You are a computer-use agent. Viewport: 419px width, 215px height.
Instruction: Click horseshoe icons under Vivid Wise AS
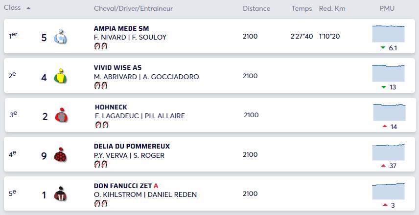click(x=100, y=86)
